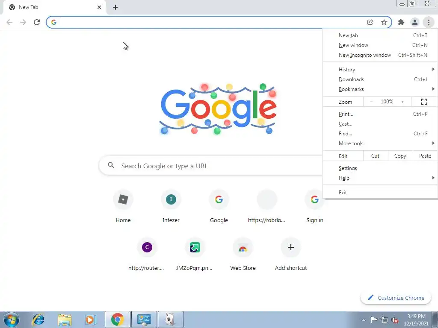Viewport: 438px width, 328px height.
Task: Open the profile avatar icon
Action: click(x=415, y=22)
